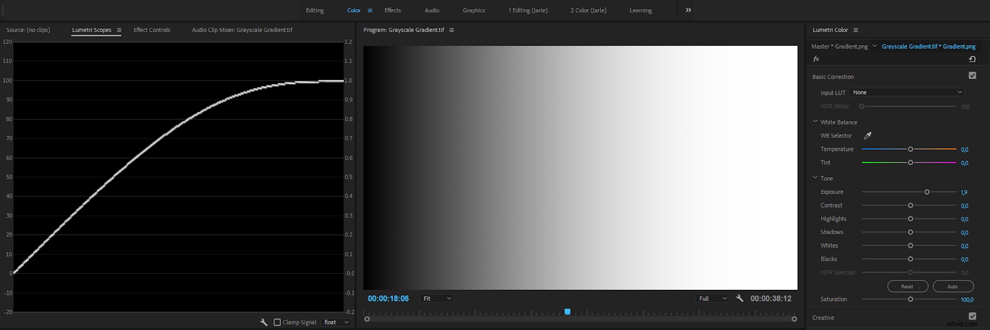Click the Basic Correction section header
990x330 pixels.
coord(833,77)
